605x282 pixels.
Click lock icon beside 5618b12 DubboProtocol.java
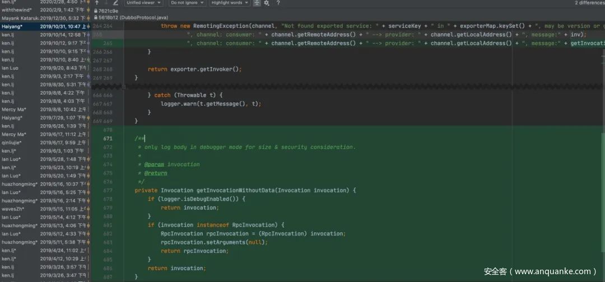[95, 17]
